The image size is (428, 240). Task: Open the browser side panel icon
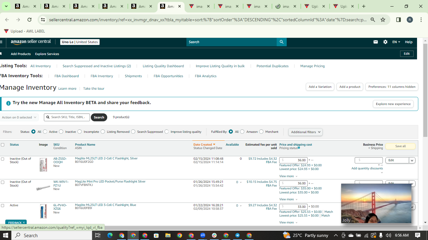click(399, 20)
